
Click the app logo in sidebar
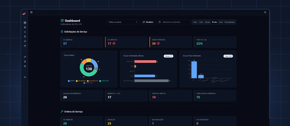[24, 14]
